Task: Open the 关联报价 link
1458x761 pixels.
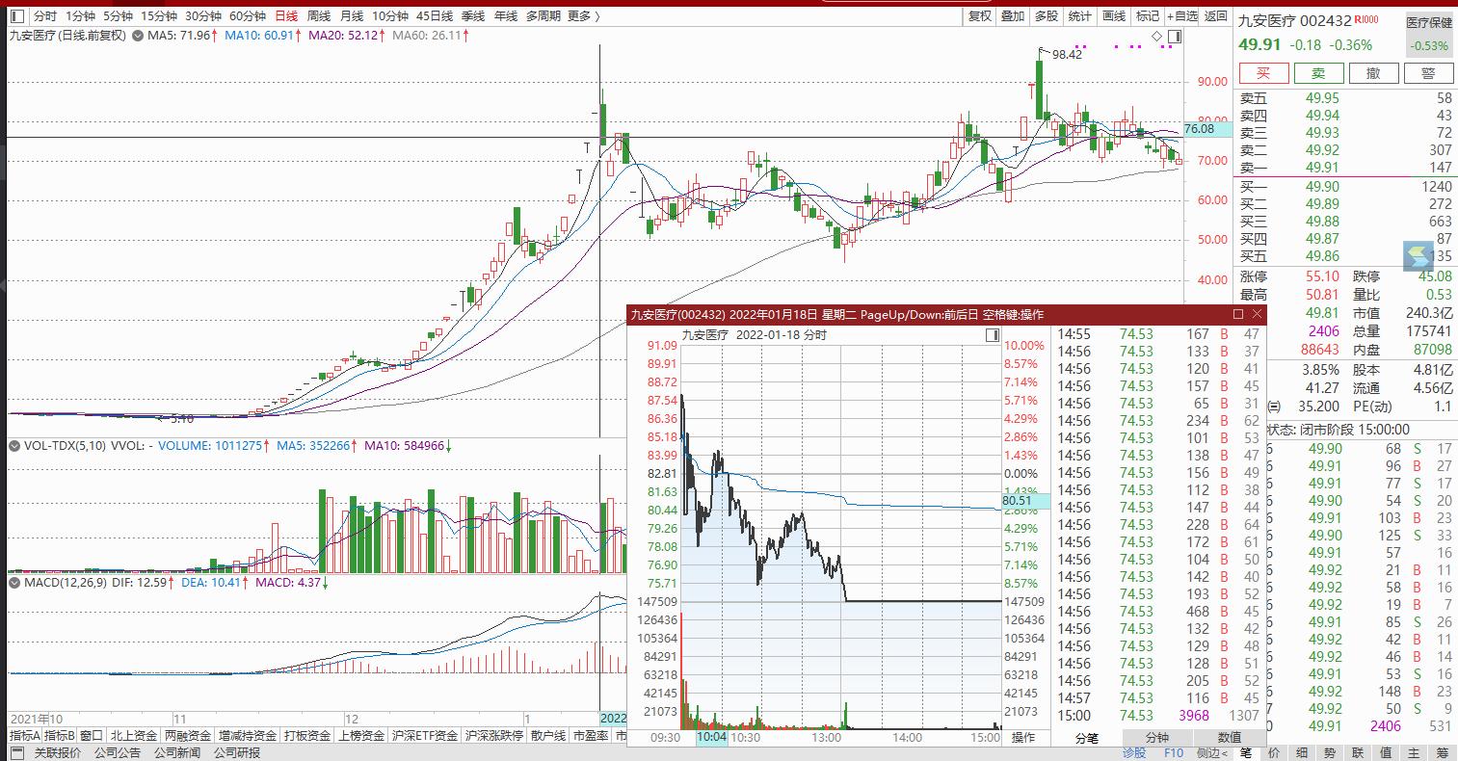Action: coord(58,753)
